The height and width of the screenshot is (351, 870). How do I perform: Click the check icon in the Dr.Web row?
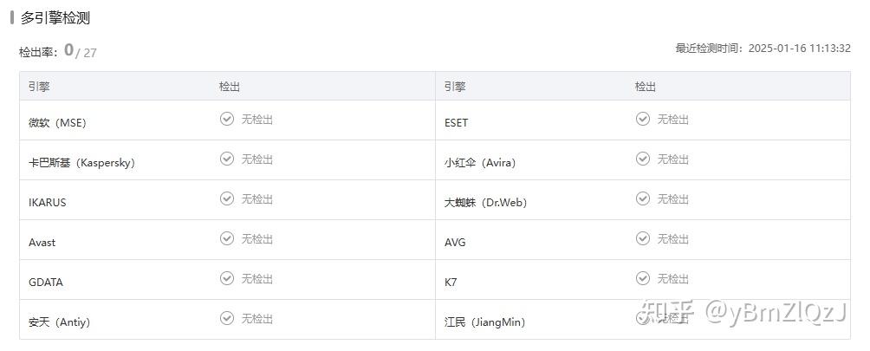643,198
